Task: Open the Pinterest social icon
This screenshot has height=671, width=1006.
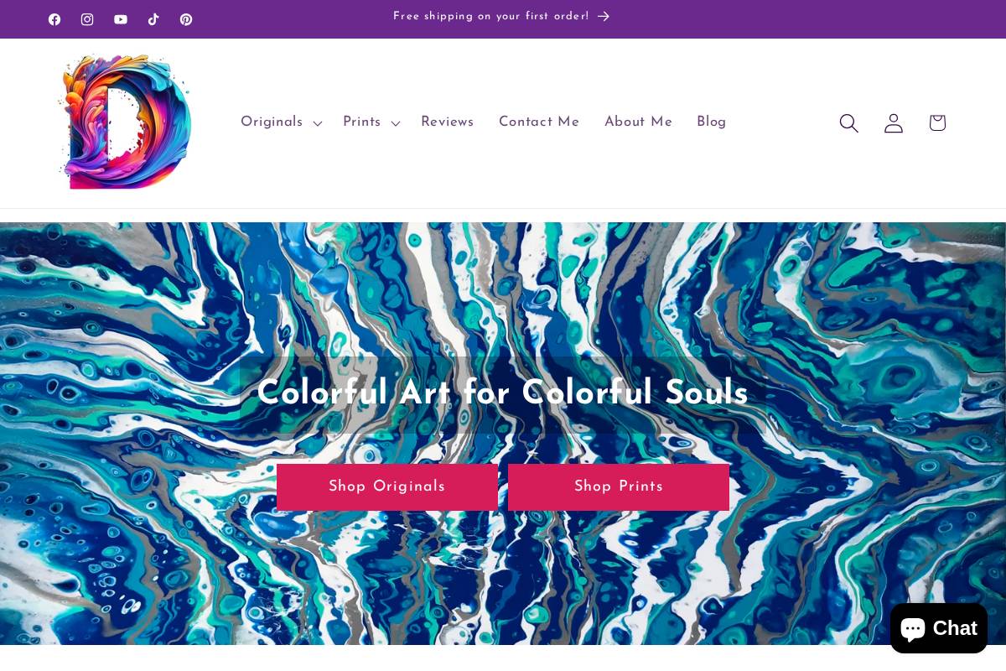Action: [186, 19]
